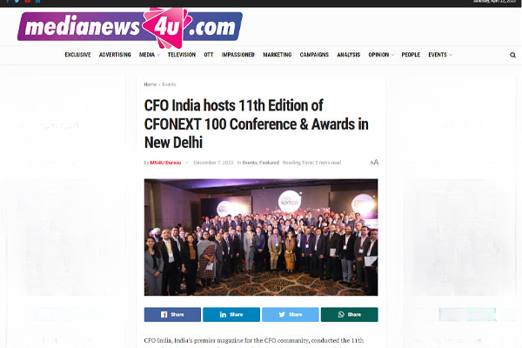Click the conference group photo
The height and width of the screenshot is (348, 522).
click(x=261, y=238)
